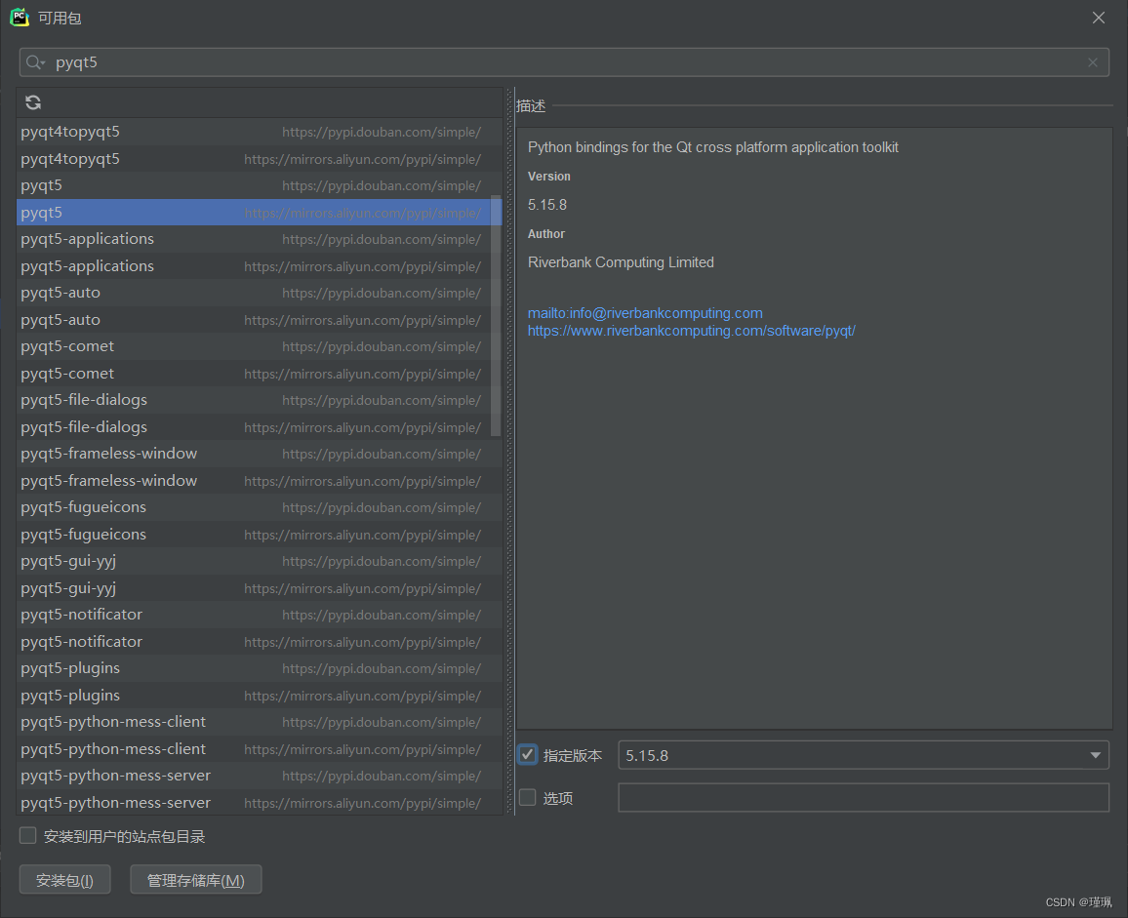Select pyqt5-plugins from mirrors.aliyun.com
Image resolution: width=1128 pixels, height=918 pixels.
[x=259, y=695]
